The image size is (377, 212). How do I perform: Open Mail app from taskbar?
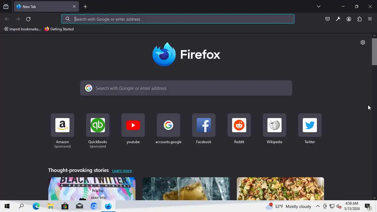pos(79,206)
